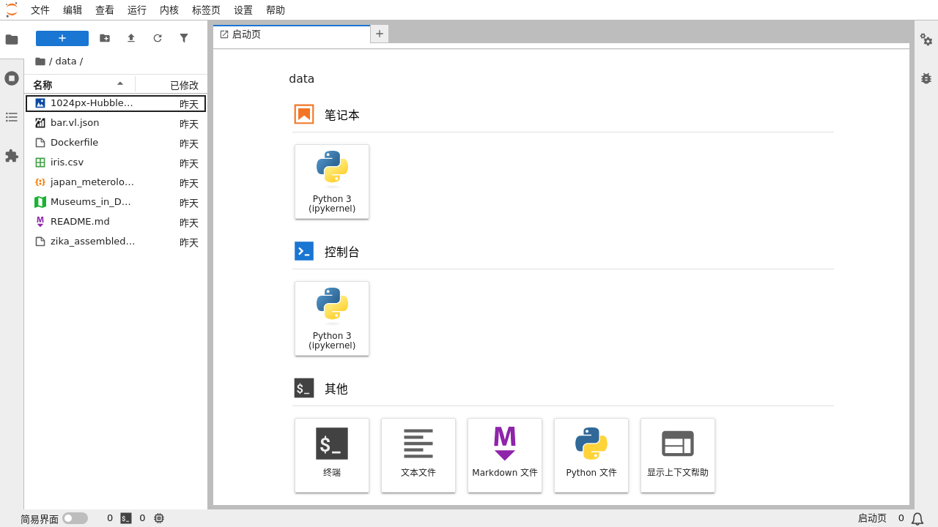Image resolution: width=938 pixels, height=527 pixels.
Task: Click the new folder icon
Action: coord(105,38)
